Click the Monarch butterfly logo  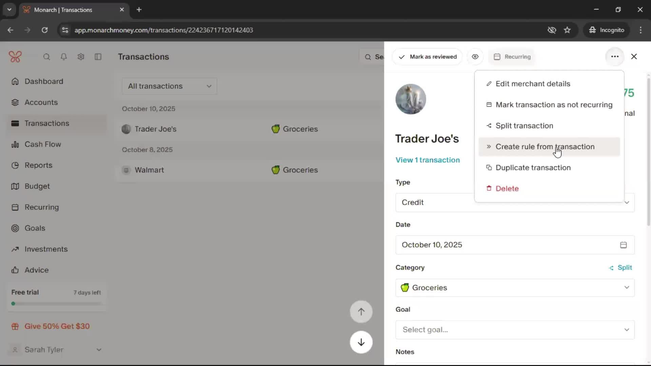click(x=15, y=57)
